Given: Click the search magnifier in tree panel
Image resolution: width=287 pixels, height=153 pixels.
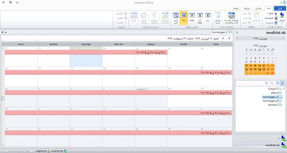Looking at the screenshot, I should [x=272, y=83].
